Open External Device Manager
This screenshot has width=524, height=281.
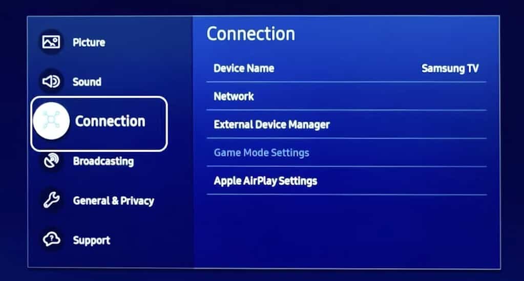[347, 124]
